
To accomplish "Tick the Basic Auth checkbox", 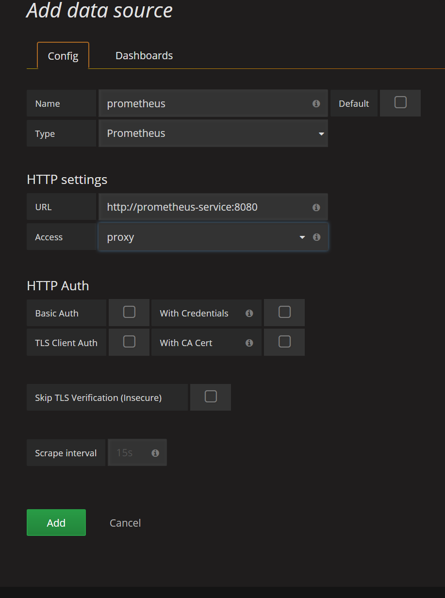I will (x=129, y=312).
